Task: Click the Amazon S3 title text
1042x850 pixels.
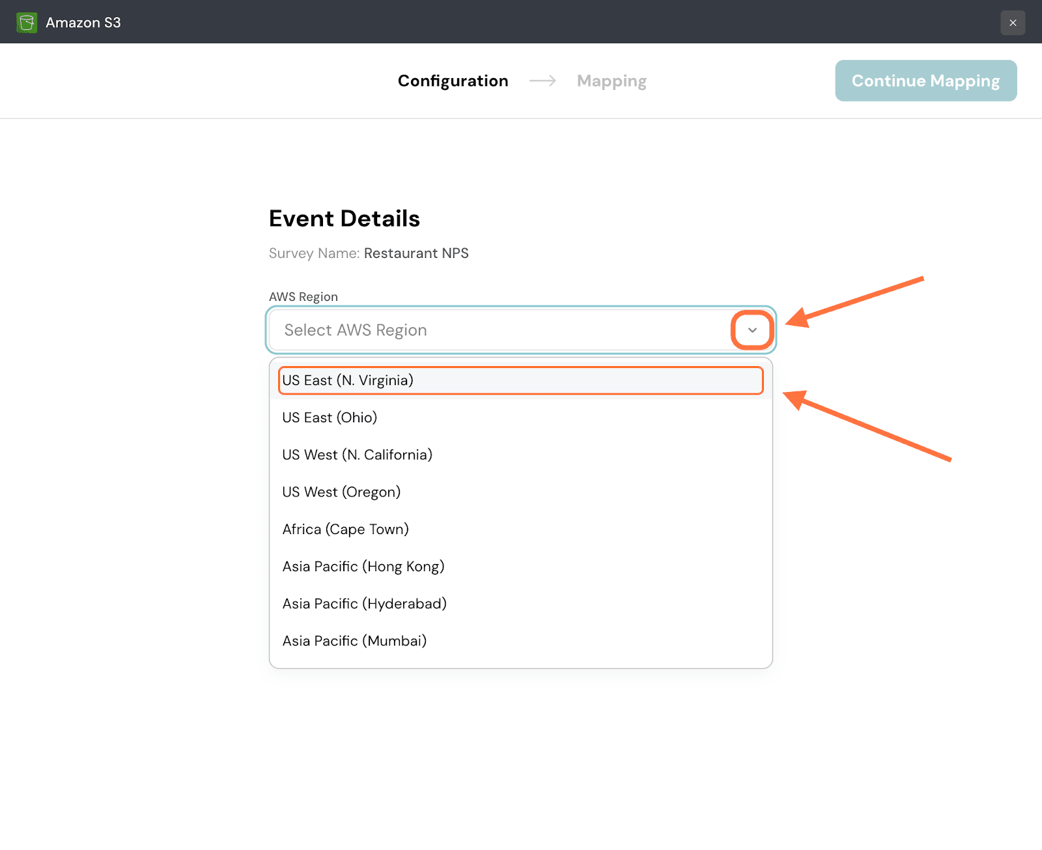Action: click(x=83, y=23)
